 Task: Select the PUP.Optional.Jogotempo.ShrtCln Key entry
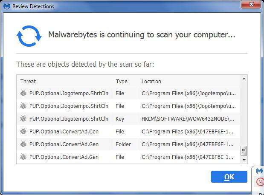click(x=69, y=119)
